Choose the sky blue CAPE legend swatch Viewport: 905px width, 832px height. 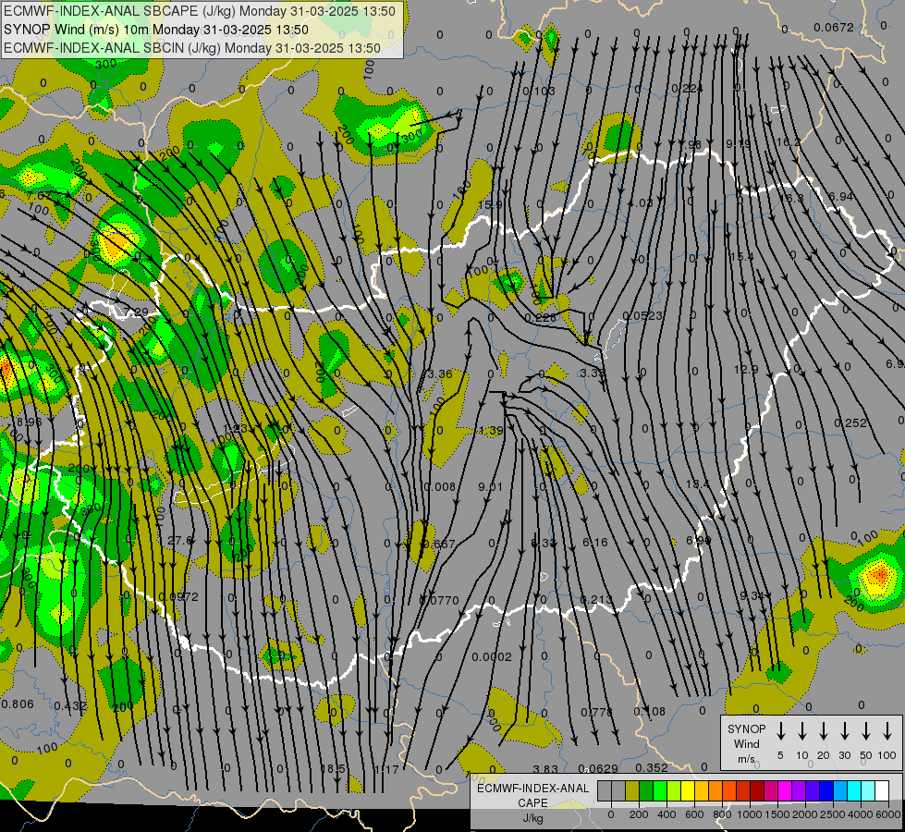tap(839, 790)
